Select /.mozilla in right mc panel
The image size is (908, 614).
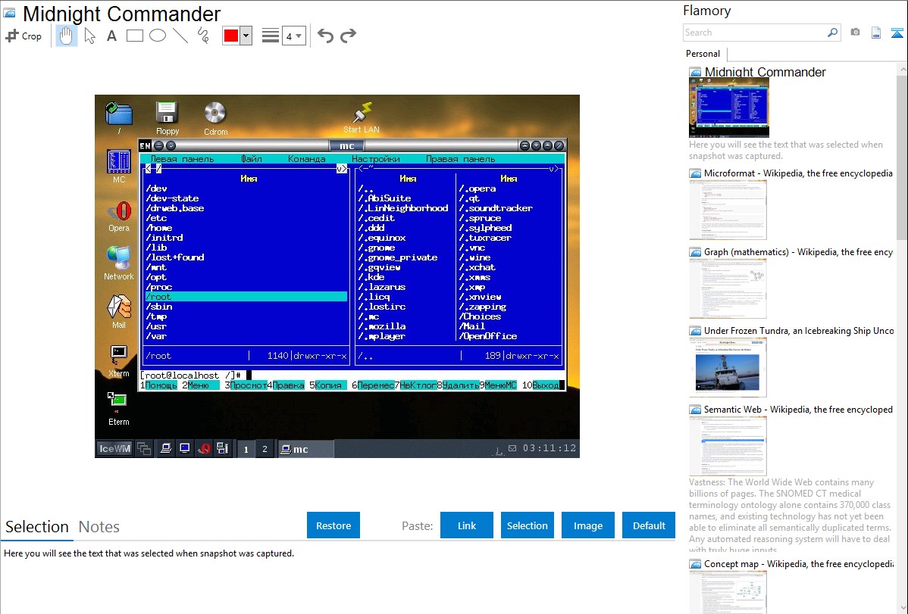(x=382, y=326)
